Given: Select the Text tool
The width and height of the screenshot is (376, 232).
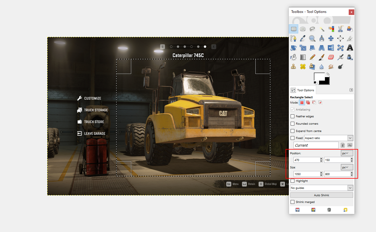Looking at the screenshot, I should click(x=350, y=48).
